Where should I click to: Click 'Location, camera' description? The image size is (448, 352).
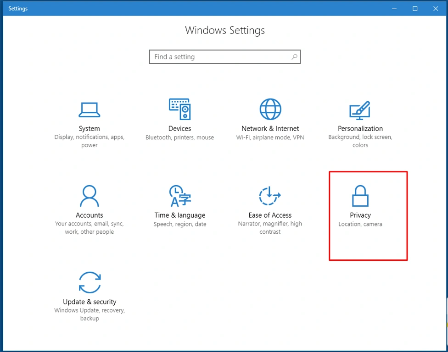pos(360,224)
